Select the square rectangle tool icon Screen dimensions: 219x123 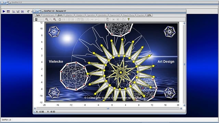60,19
